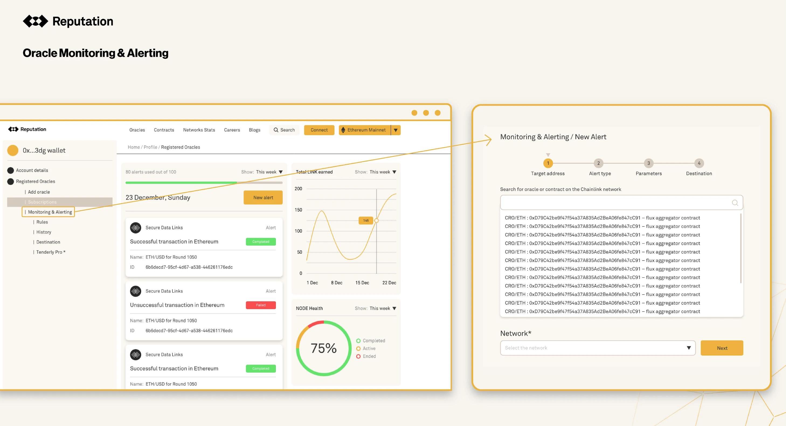Click the Monitoring & Alerting / New Alert heading
The height and width of the screenshot is (426, 786).
pyautogui.click(x=553, y=137)
